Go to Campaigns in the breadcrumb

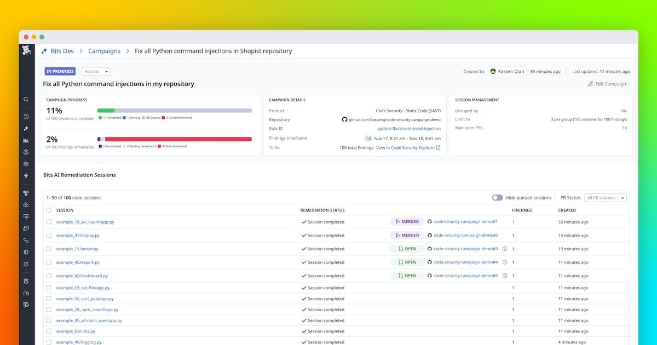point(104,51)
